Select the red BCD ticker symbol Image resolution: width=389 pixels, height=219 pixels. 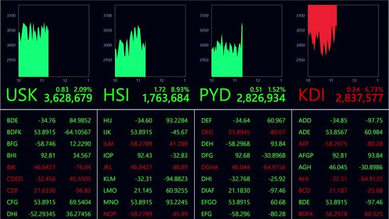point(304,190)
